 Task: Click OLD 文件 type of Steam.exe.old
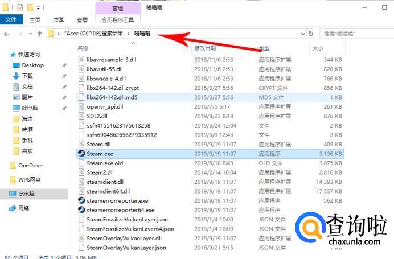click(270, 163)
